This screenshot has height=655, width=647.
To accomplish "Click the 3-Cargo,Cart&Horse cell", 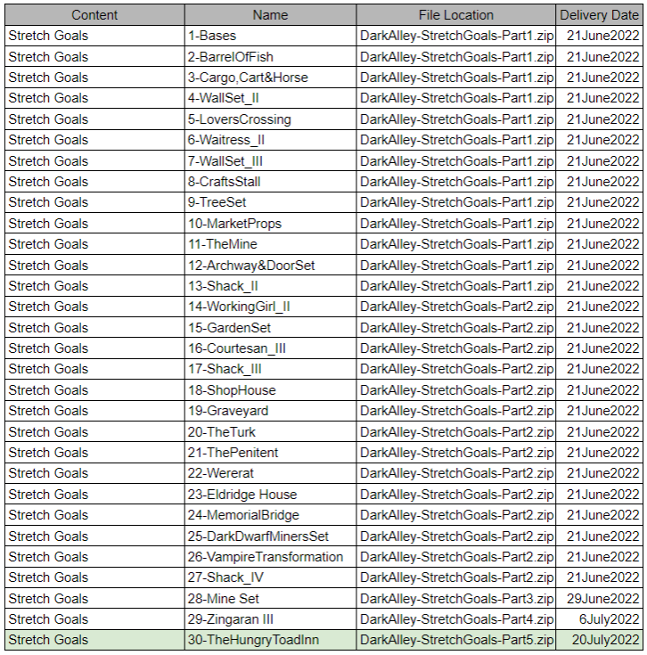I will (270, 78).
